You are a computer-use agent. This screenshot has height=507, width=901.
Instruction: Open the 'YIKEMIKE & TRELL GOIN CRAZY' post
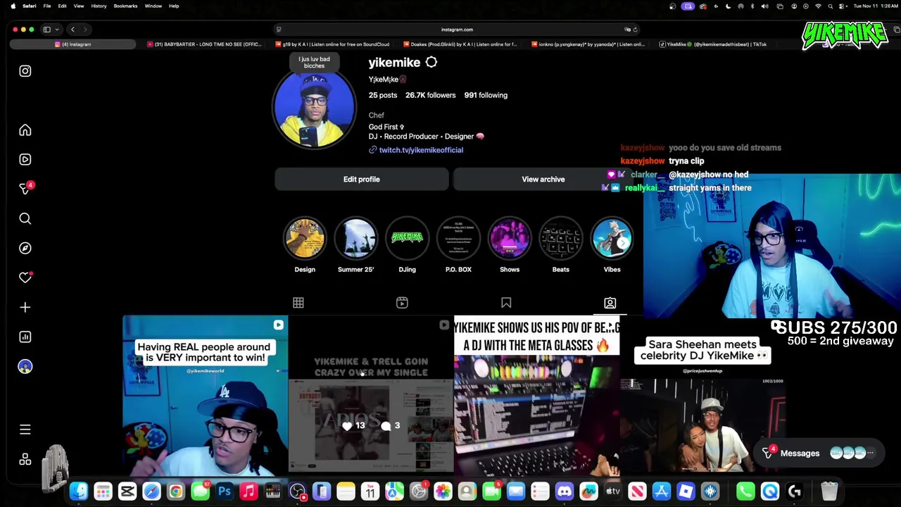coord(371,394)
